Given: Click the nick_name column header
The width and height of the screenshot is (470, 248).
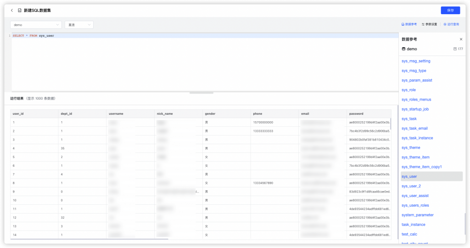Looking at the screenshot, I should [179, 113].
